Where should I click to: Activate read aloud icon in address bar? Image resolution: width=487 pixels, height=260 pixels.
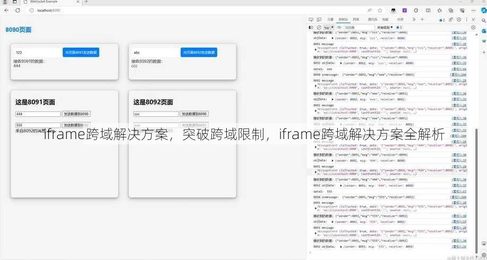(x=370, y=10)
